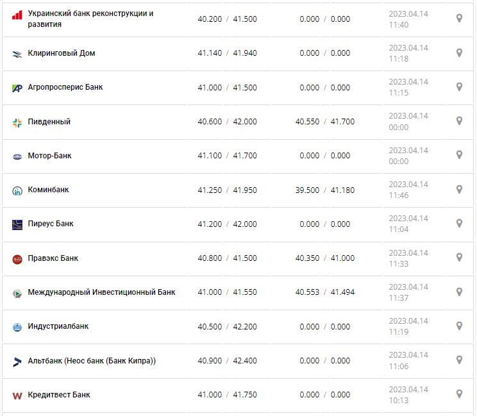Image resolution: width=477 pixels, height=416 pixels.
Task: Click the map pin for Пивденный
Action: [x=459, y=121]
